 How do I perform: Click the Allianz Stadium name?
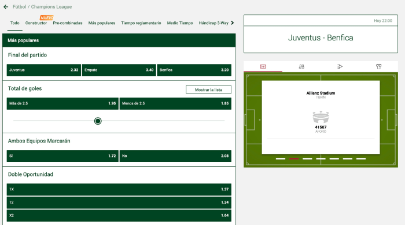[x=321, y=93]
